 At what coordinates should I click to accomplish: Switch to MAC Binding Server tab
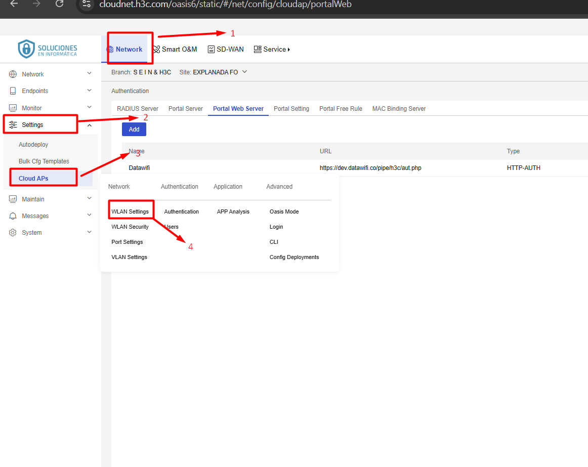[399, 108]
